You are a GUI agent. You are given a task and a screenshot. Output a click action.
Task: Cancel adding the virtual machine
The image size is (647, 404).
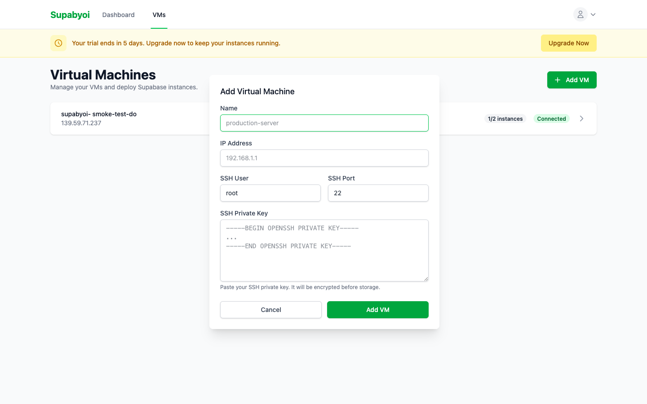pyautogui.click(x=270, y=310)
